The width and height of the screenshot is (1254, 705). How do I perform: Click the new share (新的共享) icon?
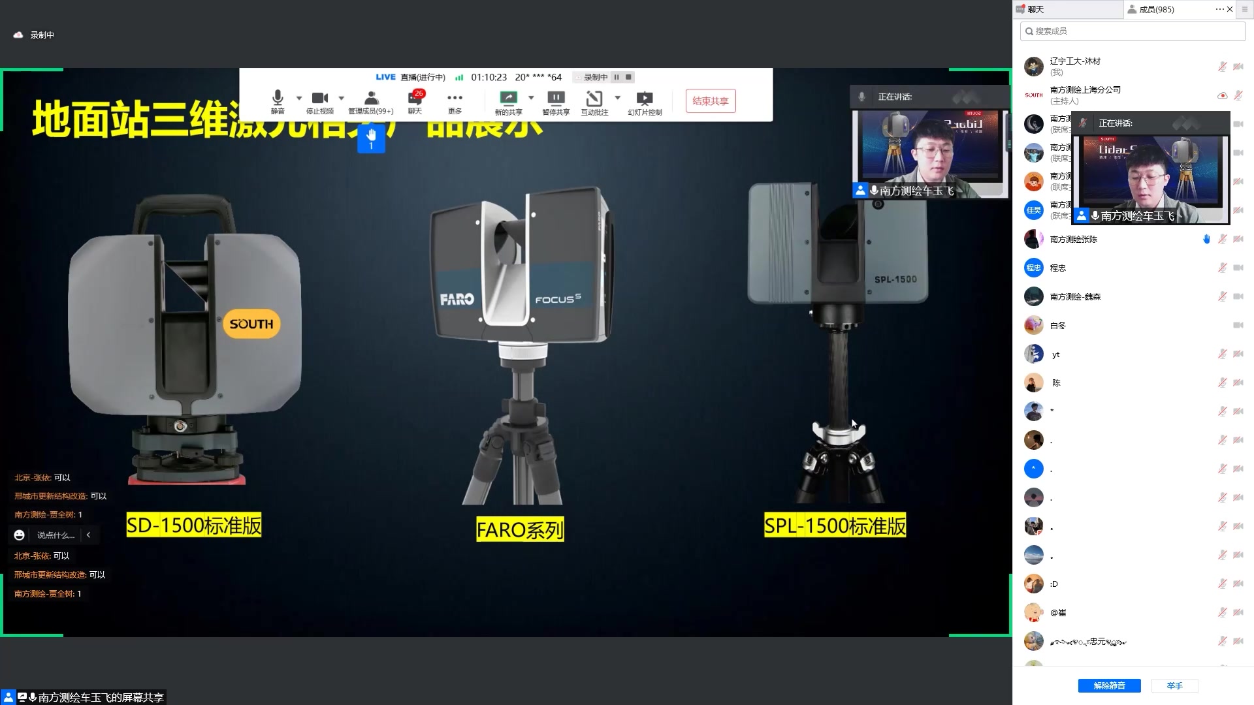[x=508, y=98]
